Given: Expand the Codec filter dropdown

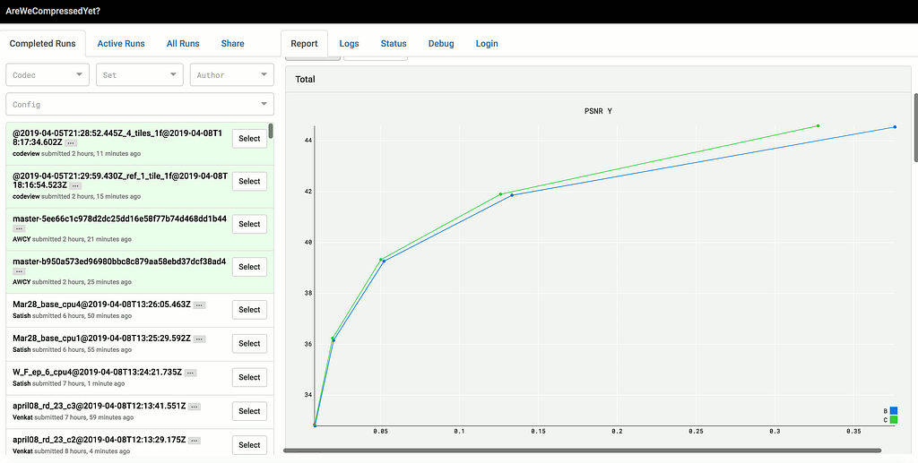Looking at the screenshot, I should 48,75.
